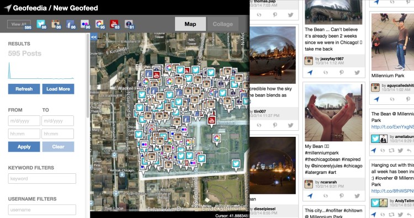Screen dimensions: 414x218
Task: Click location arrow icon under jazzyfay1987 post
Action: (x=310, y=72)
